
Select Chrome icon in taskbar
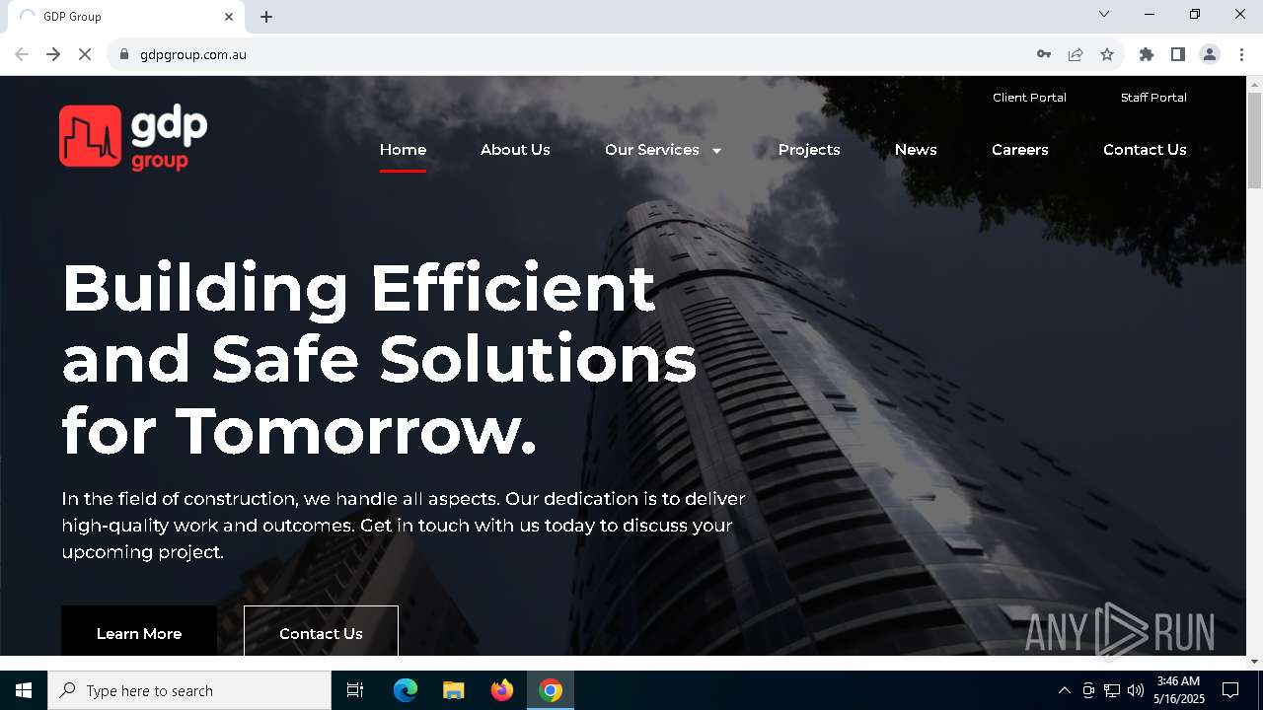551,690
